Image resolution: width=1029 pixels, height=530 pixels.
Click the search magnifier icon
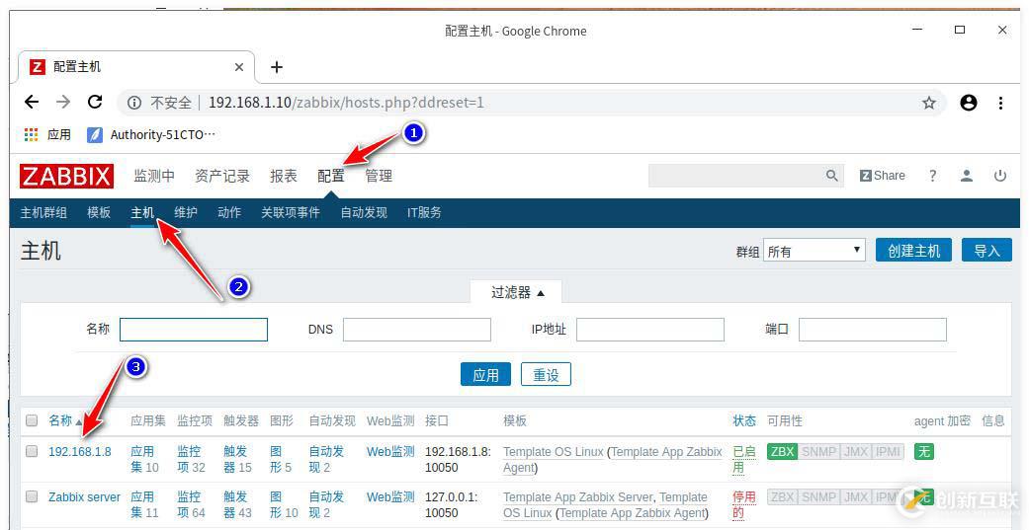pos(831,176)
